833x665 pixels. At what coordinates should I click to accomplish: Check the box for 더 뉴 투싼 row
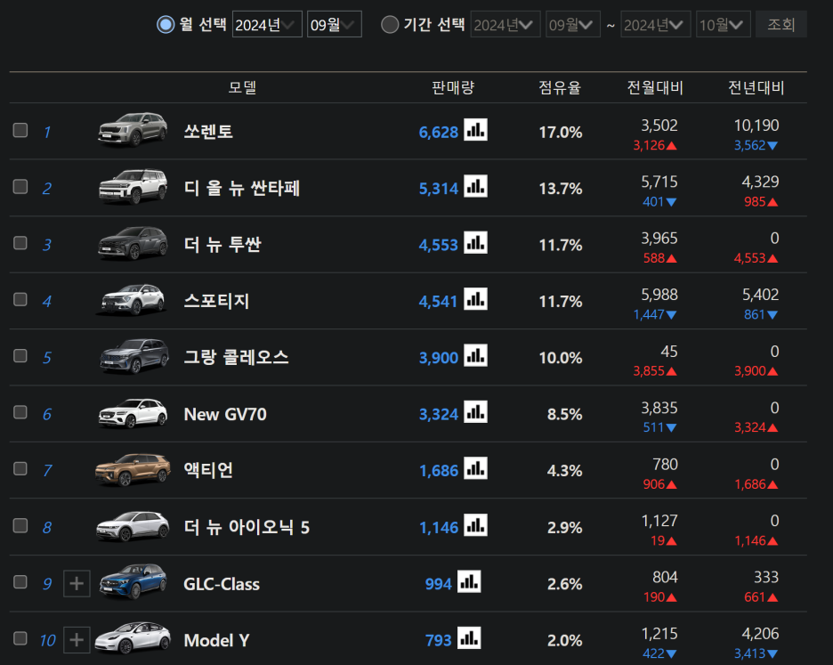click(20, 243)
